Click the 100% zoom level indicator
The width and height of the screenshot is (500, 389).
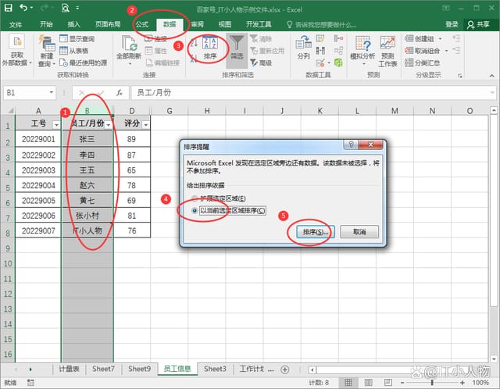(480, 382)
